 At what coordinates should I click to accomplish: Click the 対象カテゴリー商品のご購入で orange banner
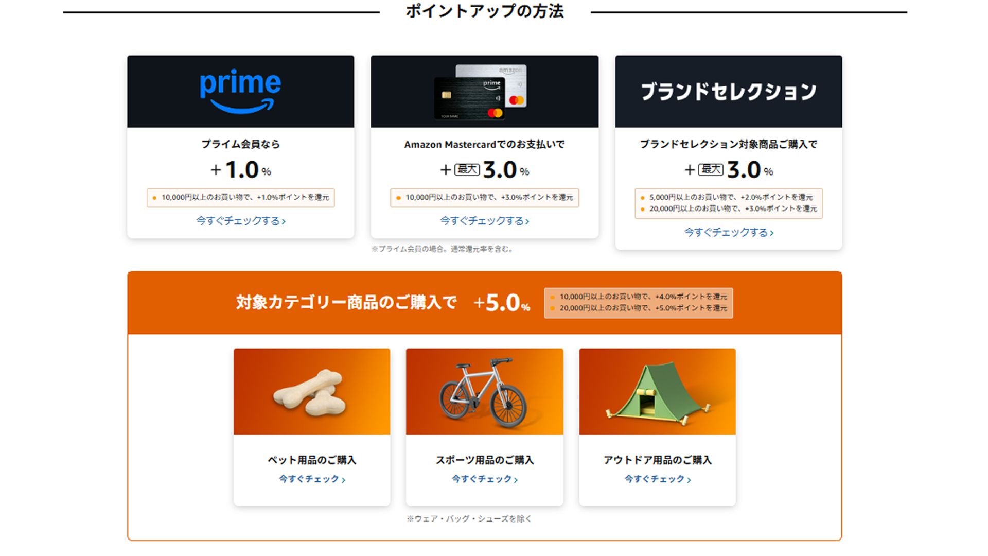point(346,302)
